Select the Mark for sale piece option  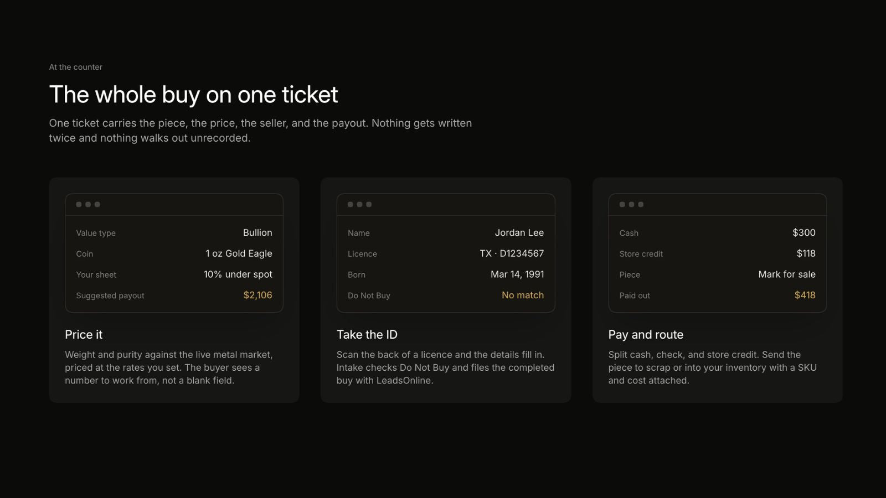[x=787, y=274]
